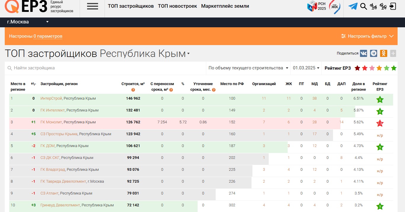
Task: Open the СЗ Просторы Крыма developer link
Action: (x=59, y=134)
